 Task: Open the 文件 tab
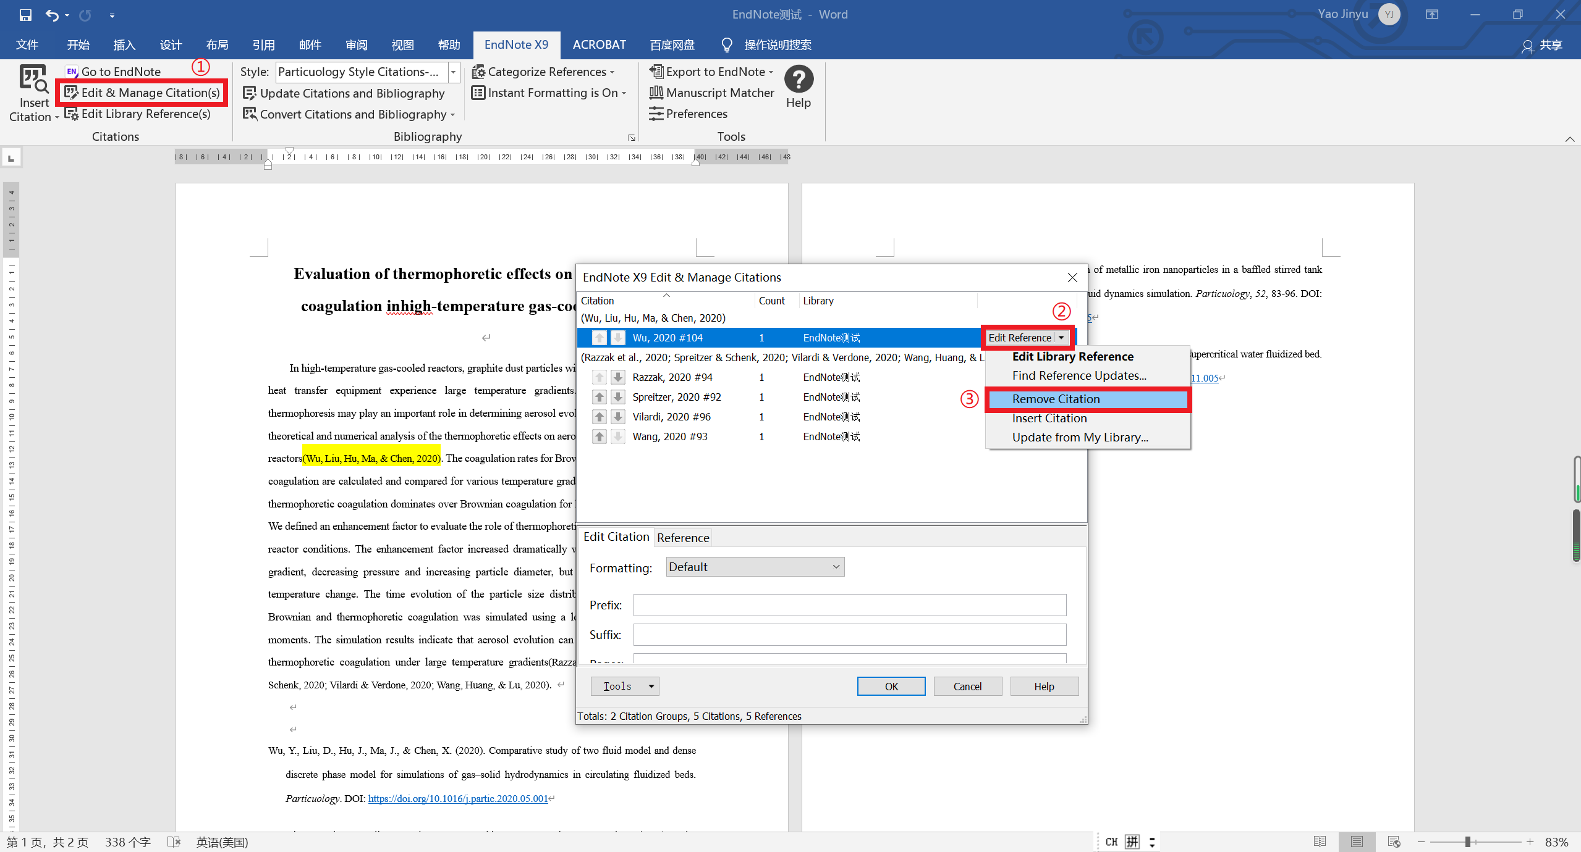(27, 45)
